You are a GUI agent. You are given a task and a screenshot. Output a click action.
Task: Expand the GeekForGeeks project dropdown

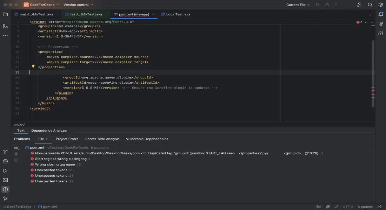coord(44,5)
